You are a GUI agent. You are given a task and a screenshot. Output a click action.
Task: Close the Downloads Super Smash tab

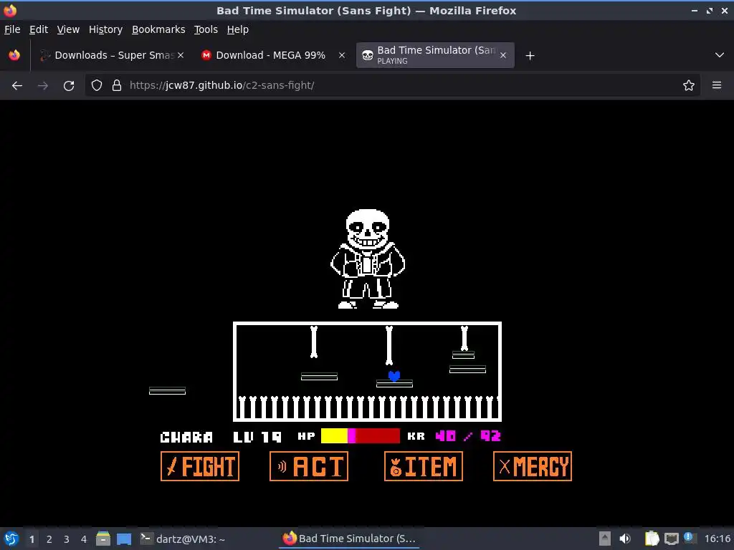pos(181,55)
